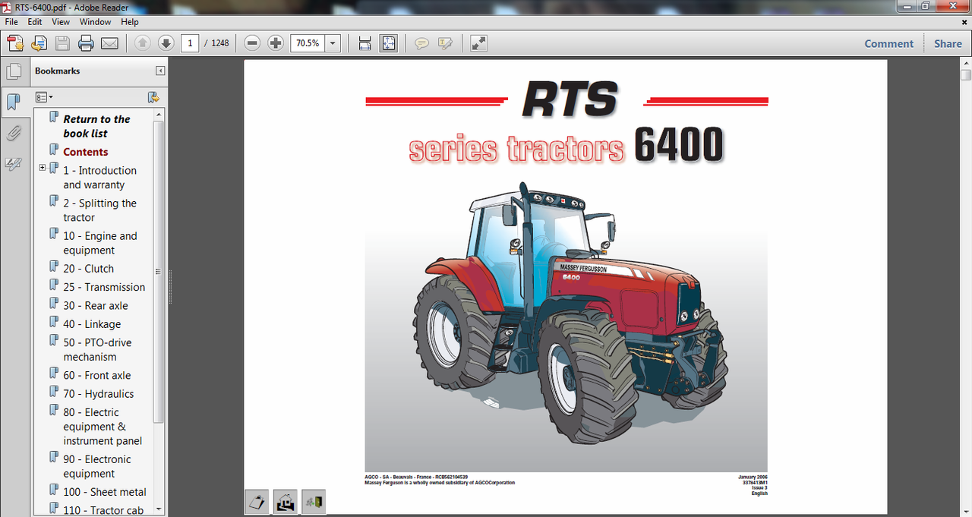
Task: Zoom in with the plus button
Action: [x=276, y=43]
